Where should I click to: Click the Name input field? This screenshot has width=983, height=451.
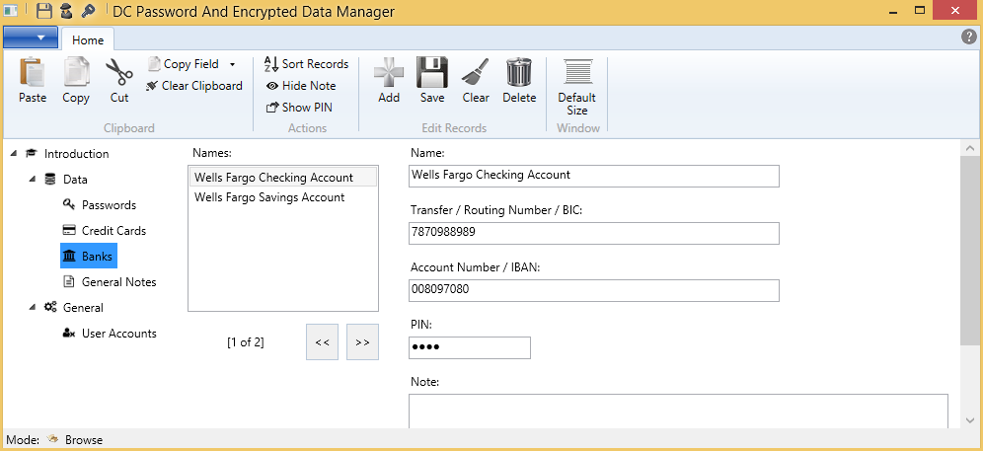click(x=593, y=176)
